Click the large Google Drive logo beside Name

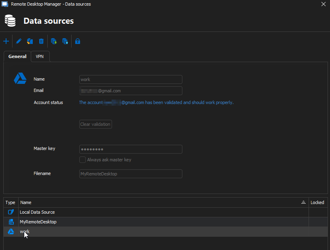click(20, 78)
